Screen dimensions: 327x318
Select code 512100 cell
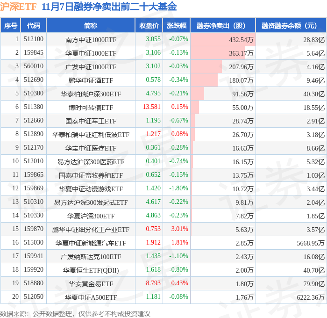[34, 39]
